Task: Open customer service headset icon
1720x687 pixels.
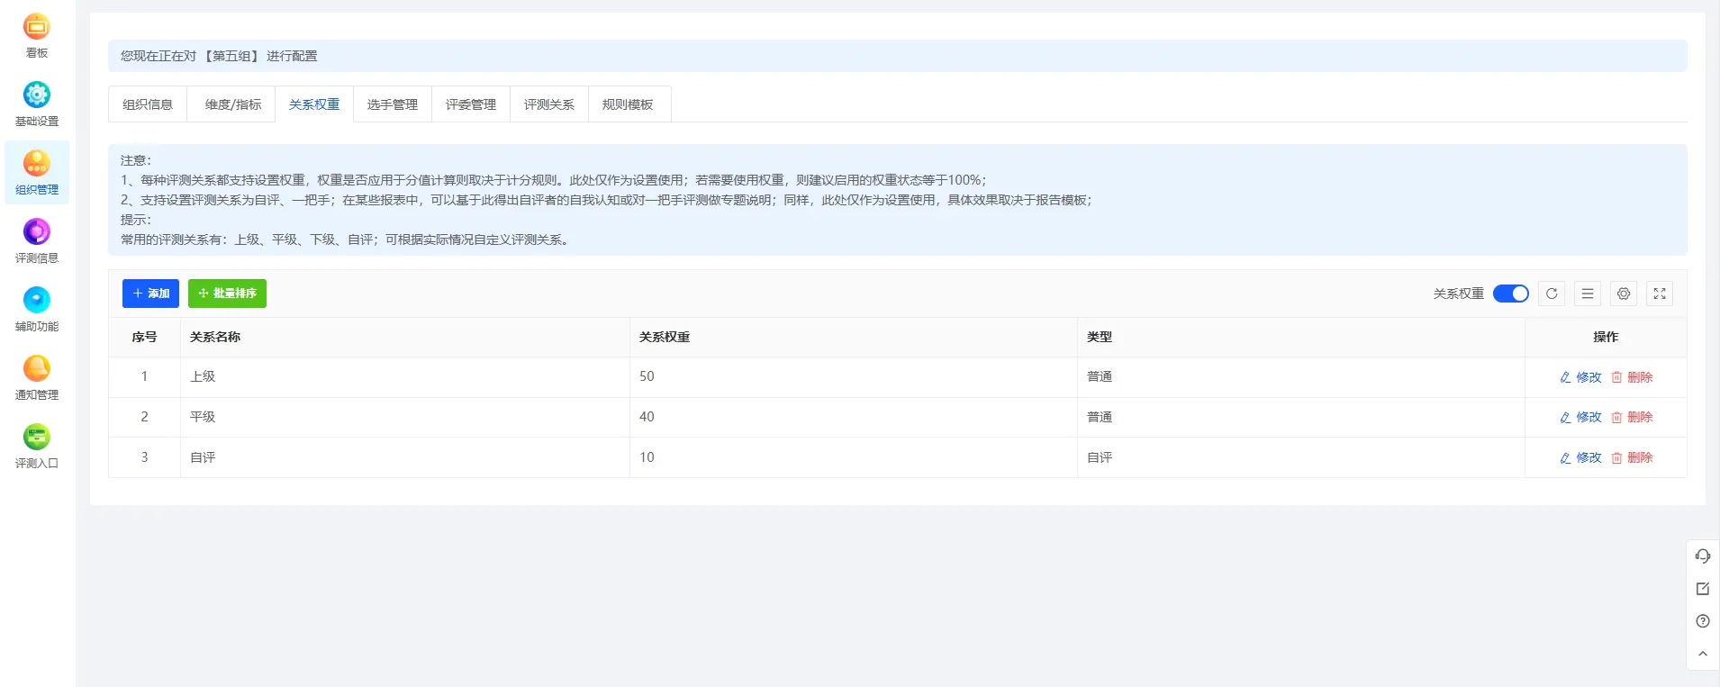Action: click(x=1702, y=556)
